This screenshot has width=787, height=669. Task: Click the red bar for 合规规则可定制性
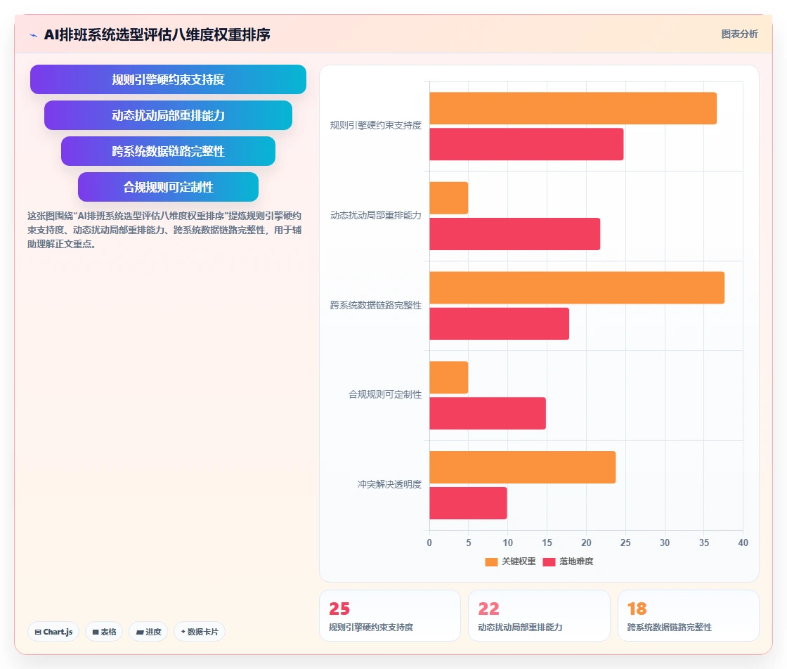[488, 413]
